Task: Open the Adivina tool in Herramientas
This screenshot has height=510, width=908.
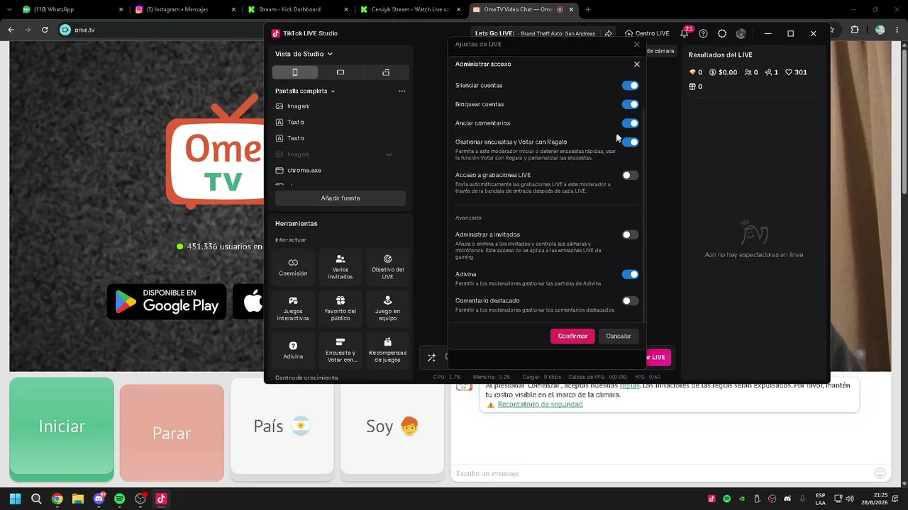Action: point(293,349)
